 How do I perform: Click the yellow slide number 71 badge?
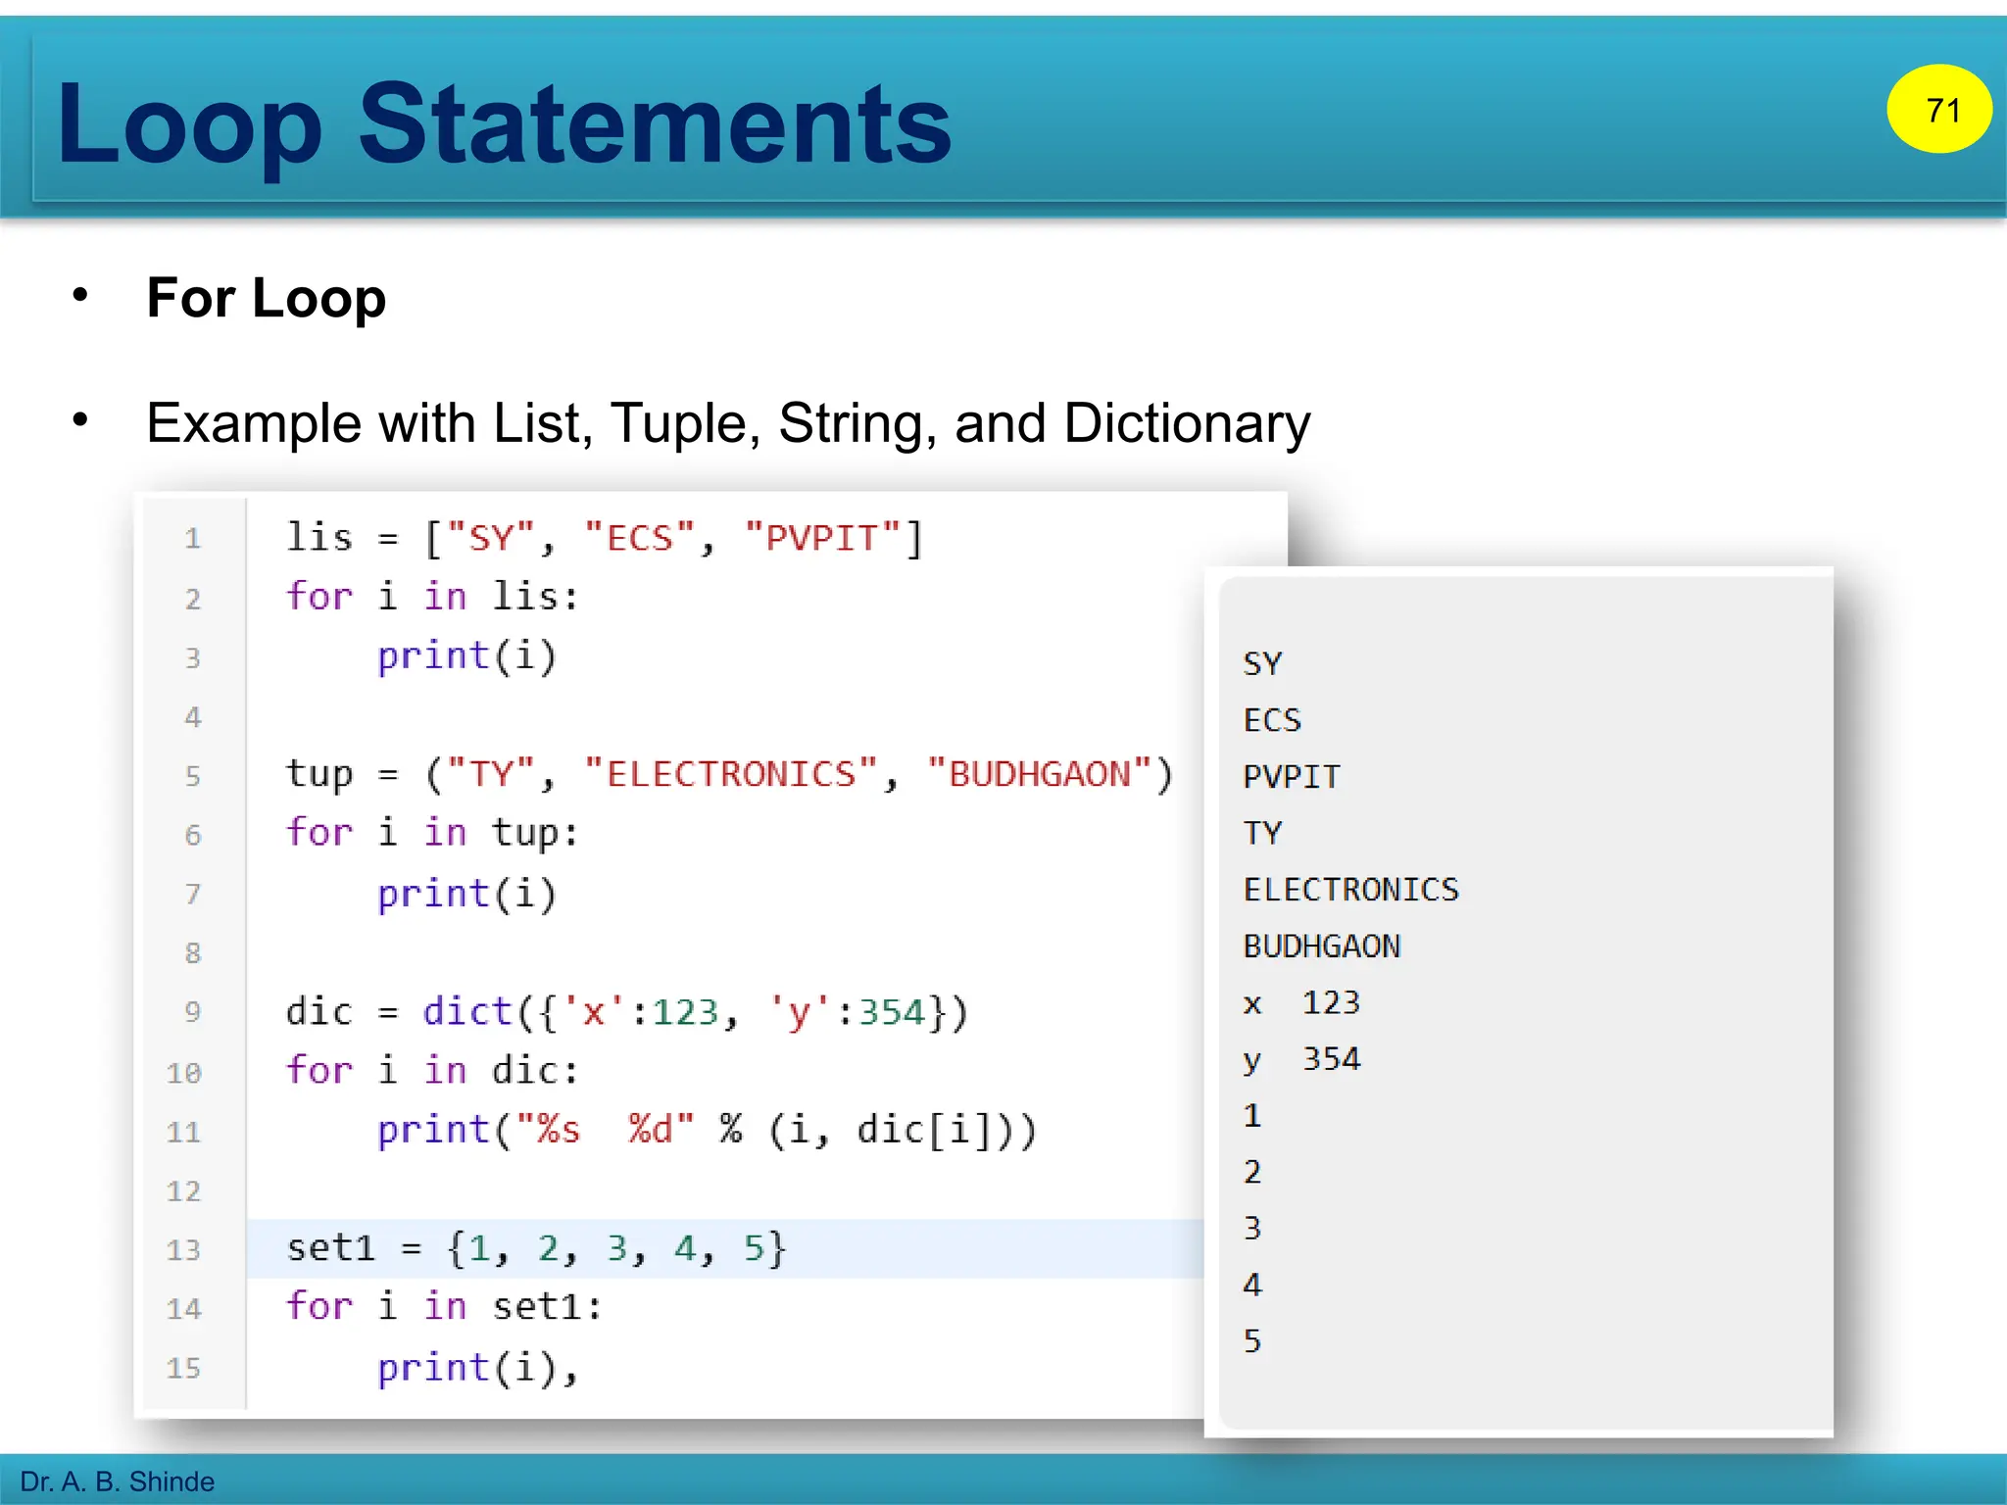(x=1939, y=110)
